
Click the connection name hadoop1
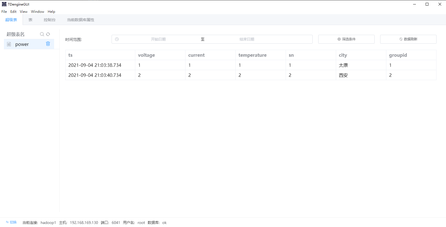click(x=48, y=223)
